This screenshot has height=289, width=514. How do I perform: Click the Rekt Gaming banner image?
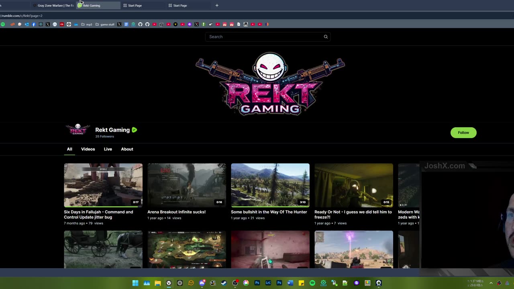[270, 83]
